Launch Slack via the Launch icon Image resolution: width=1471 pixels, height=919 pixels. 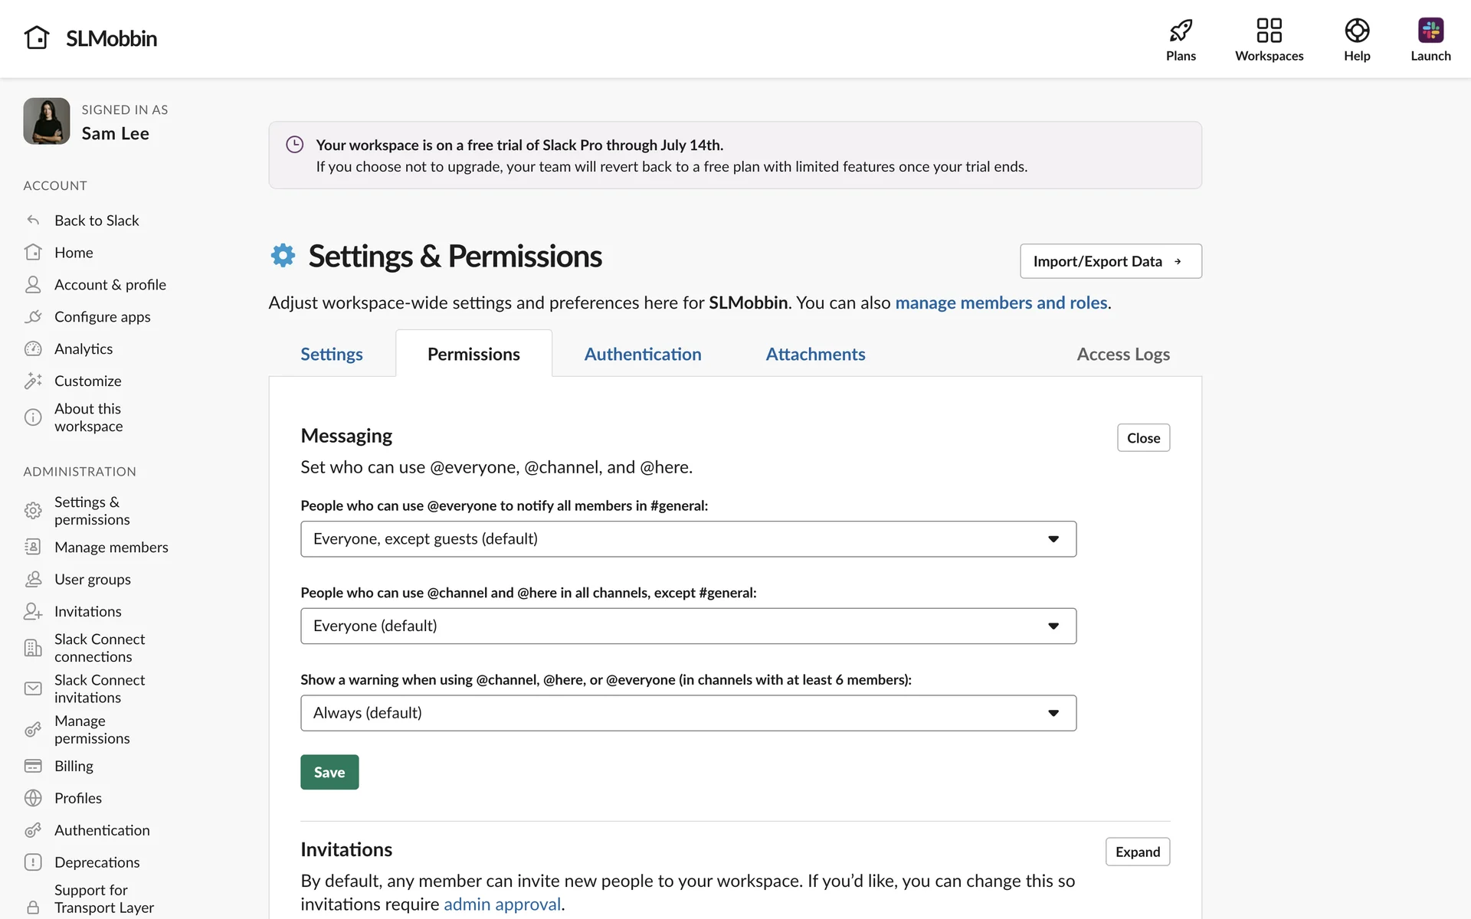click(1430, 31)
